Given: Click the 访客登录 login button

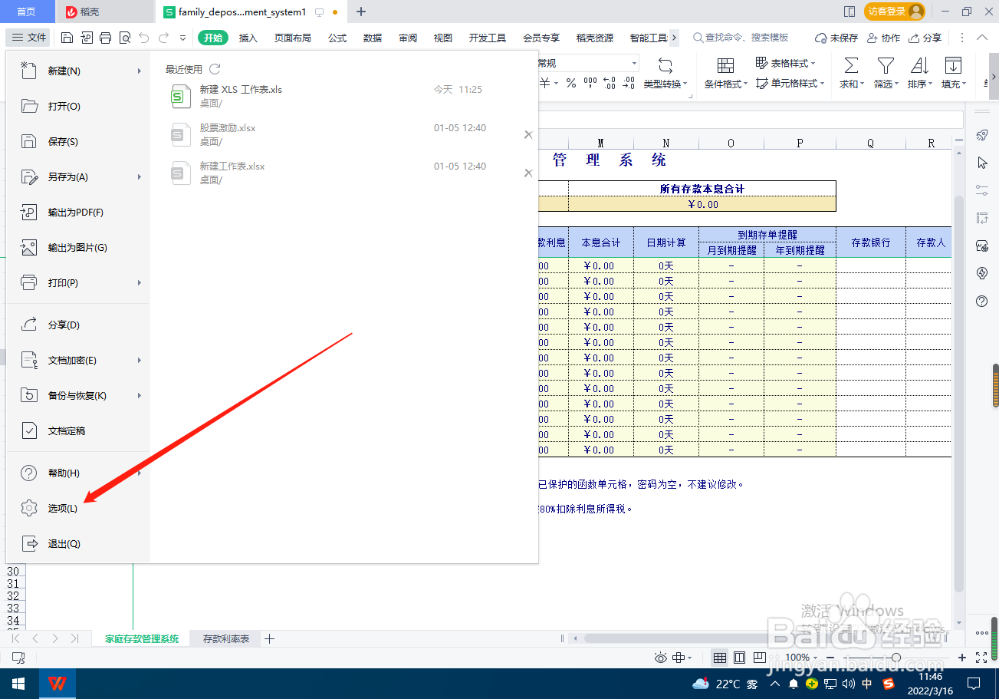Looking at the screenshot, I should pos(894,12).
